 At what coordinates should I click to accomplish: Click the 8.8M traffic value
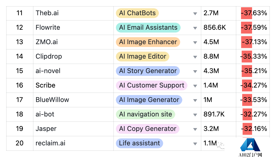point(211,57)
